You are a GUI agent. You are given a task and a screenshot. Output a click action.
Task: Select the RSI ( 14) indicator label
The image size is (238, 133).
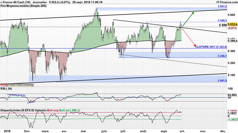click(6, 88)
